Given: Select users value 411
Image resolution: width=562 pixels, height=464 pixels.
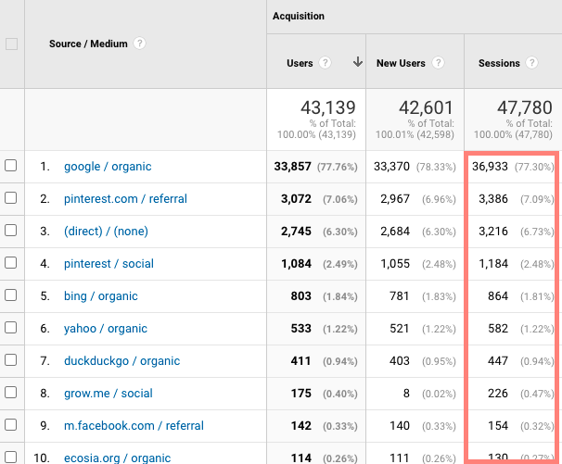Looking at the screenshot, I should tap(301, 361).
